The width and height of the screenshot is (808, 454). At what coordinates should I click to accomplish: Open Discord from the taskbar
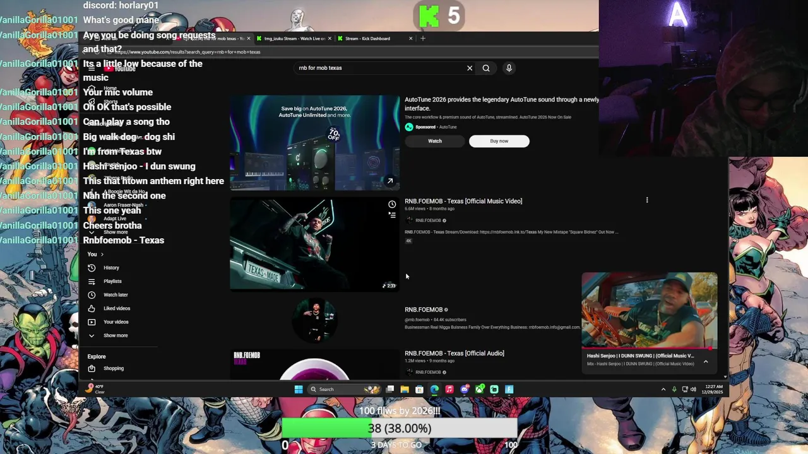(x=465, y=389)
